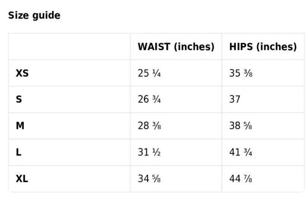Select the XL hips value 44 ⅞
The image size is (307, 197).
pos(241,179)
